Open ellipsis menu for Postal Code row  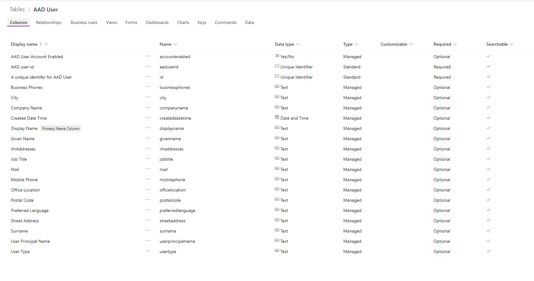(148, 200)
